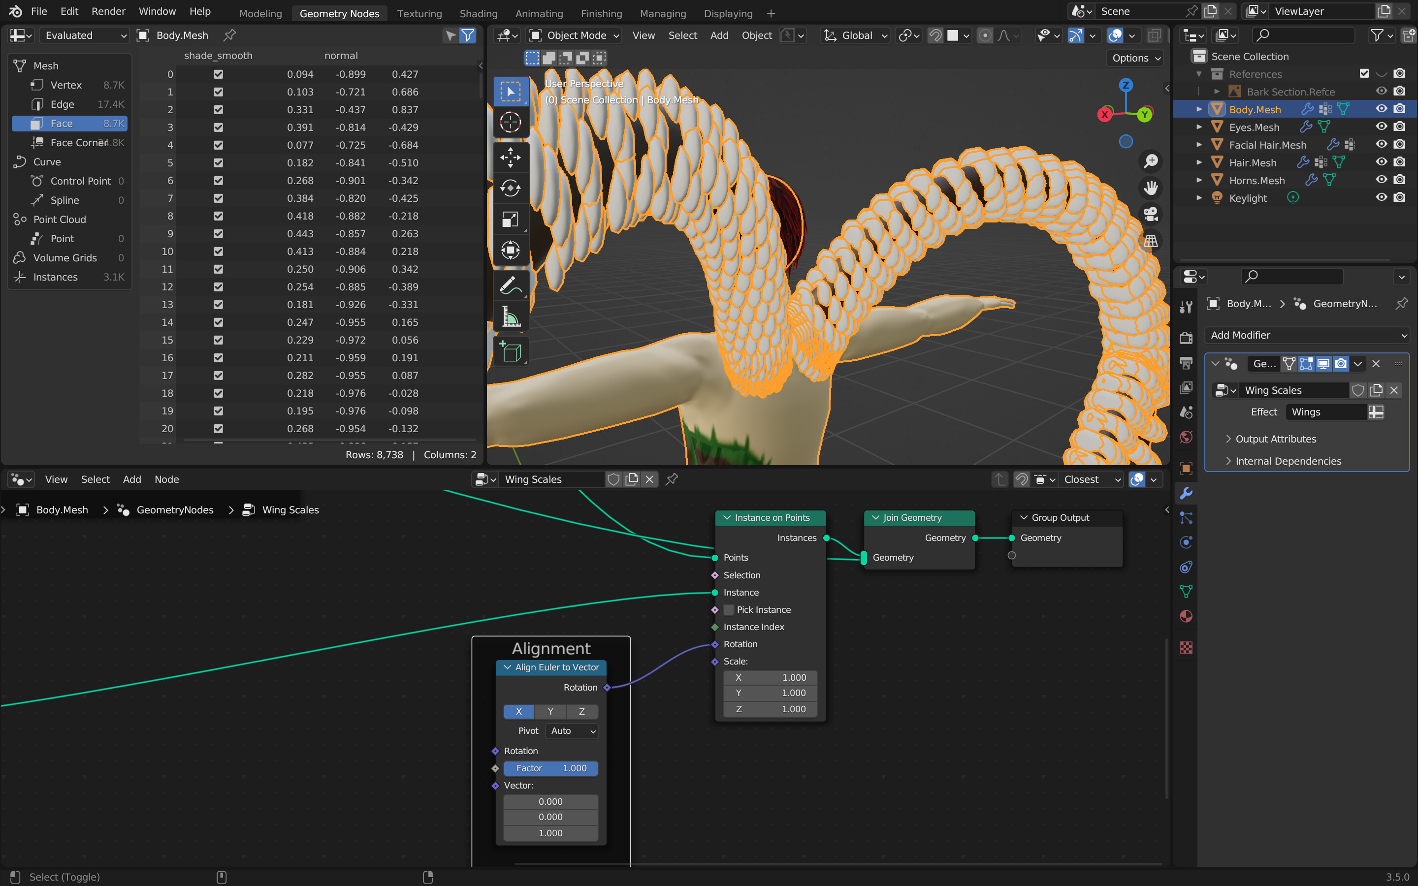Image resolution: width=1418 pixels, height=886 pixels.
Task: Select the Measure tool
Action: tap(510, 316)
